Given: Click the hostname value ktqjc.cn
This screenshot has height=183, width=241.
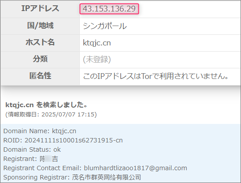Looking at the screenshot, I should (x=97, y=43).
